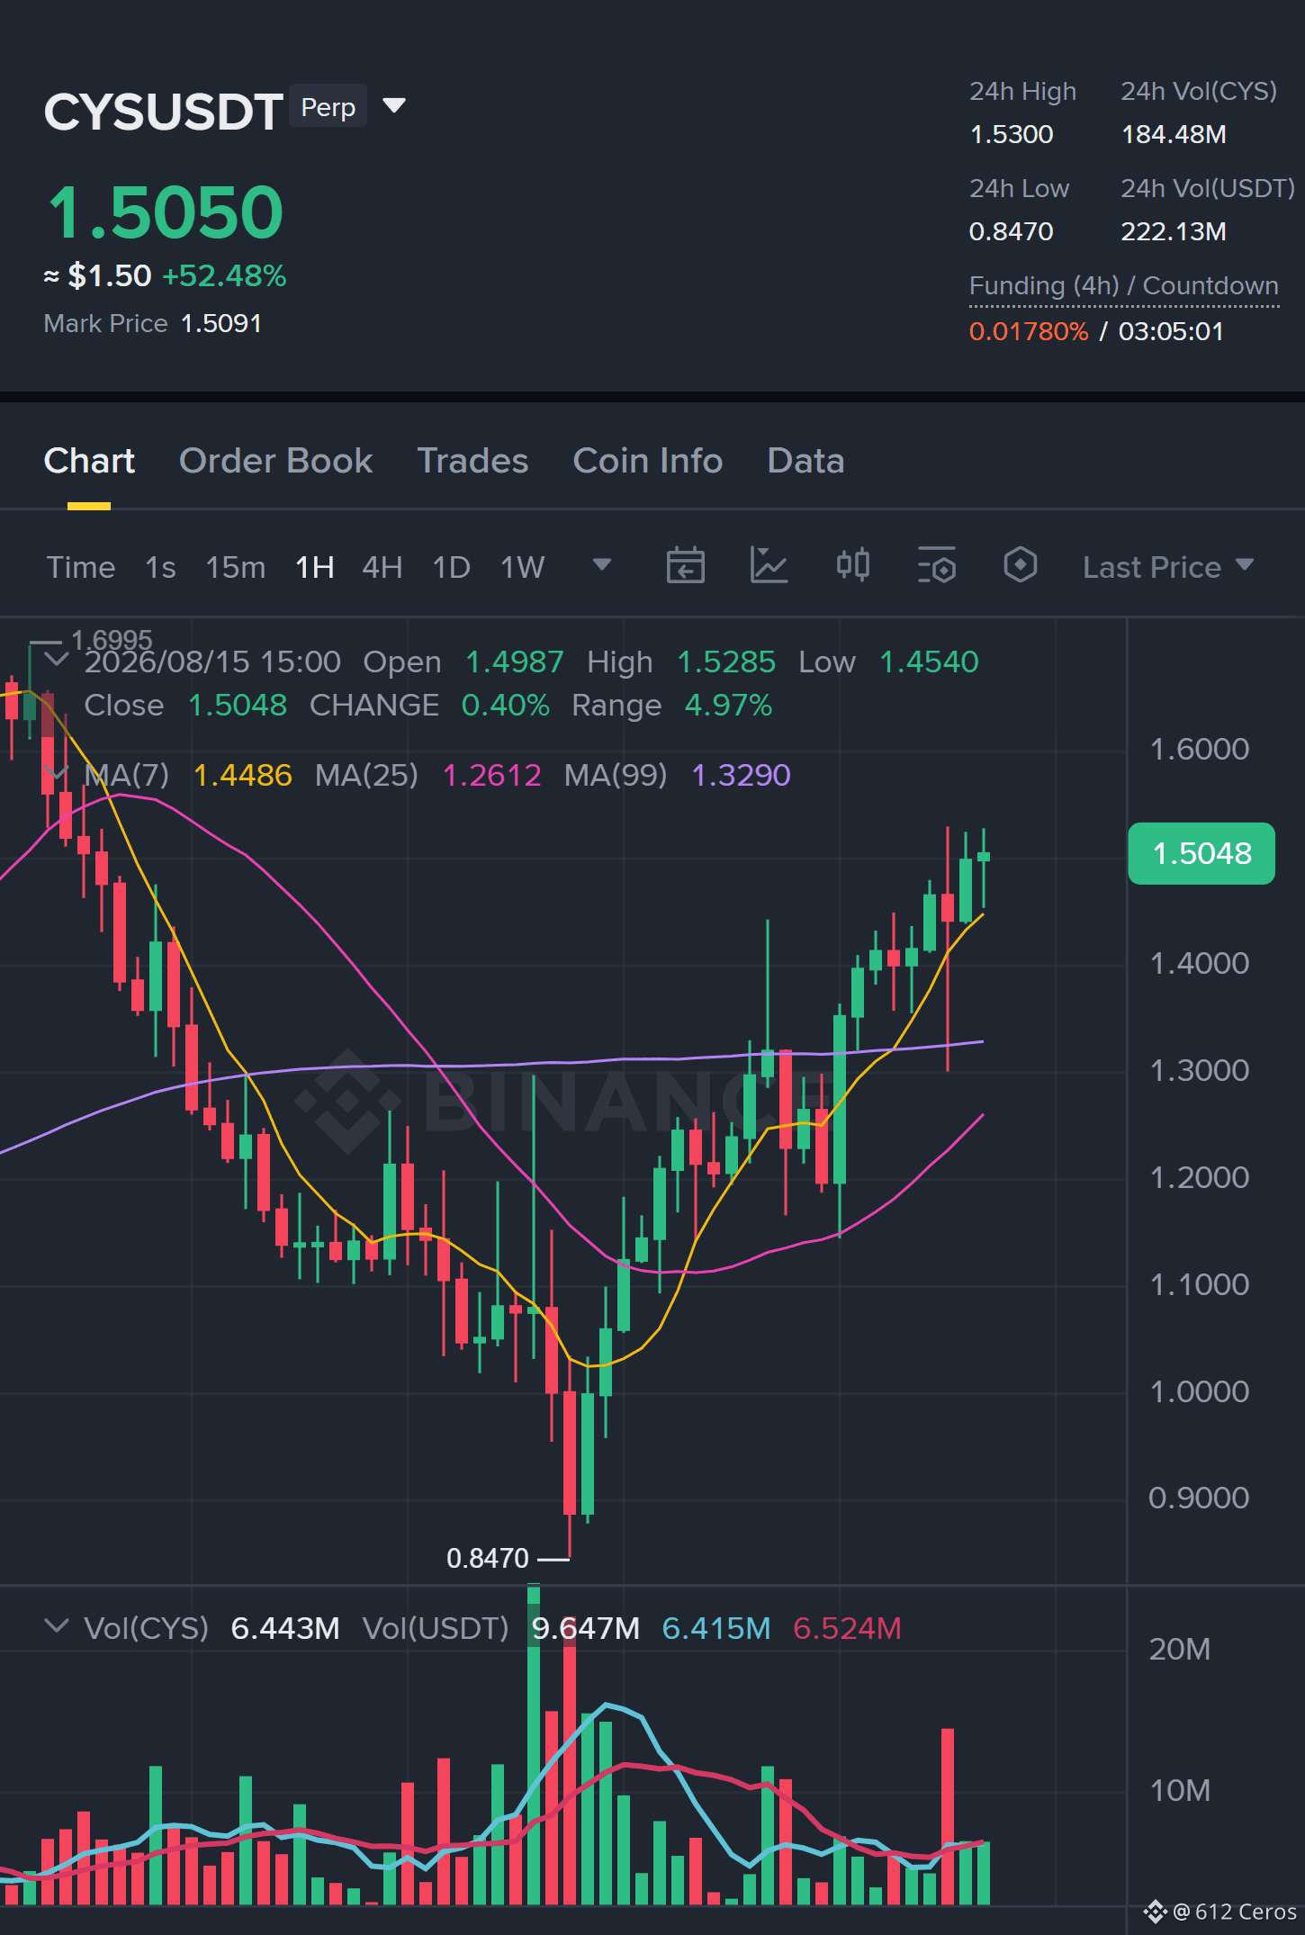This screenshot has width=1305, height=1935.
Task: Tap the Vol(USDT) 9.647M value
Action: coord(586,1628)
